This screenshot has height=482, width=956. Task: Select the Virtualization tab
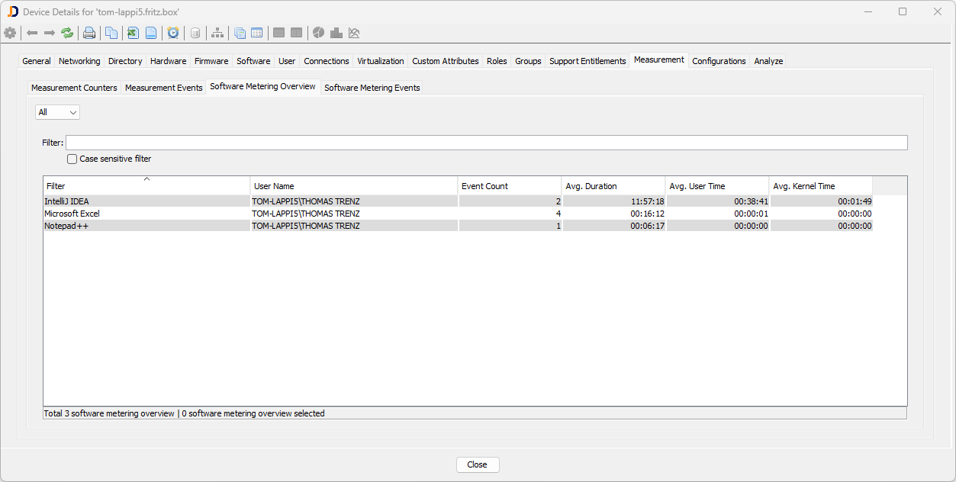tap(381, 60)
